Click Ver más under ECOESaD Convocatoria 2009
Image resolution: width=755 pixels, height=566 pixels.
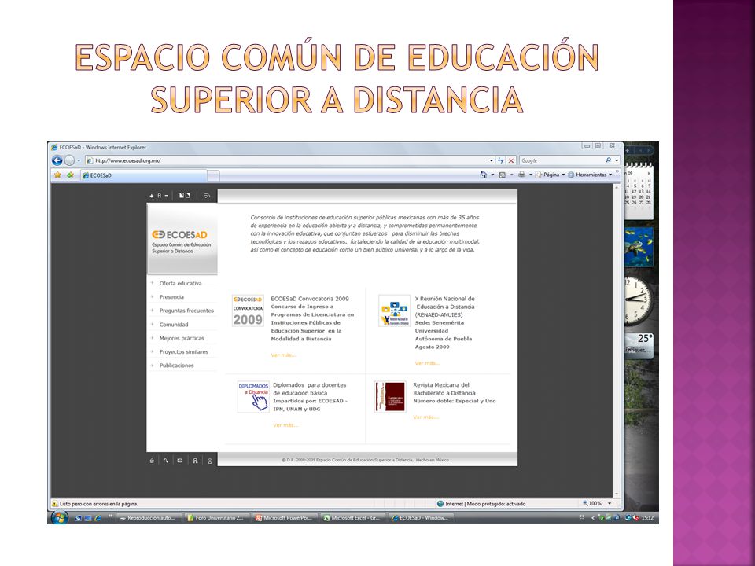coord(283,355)
